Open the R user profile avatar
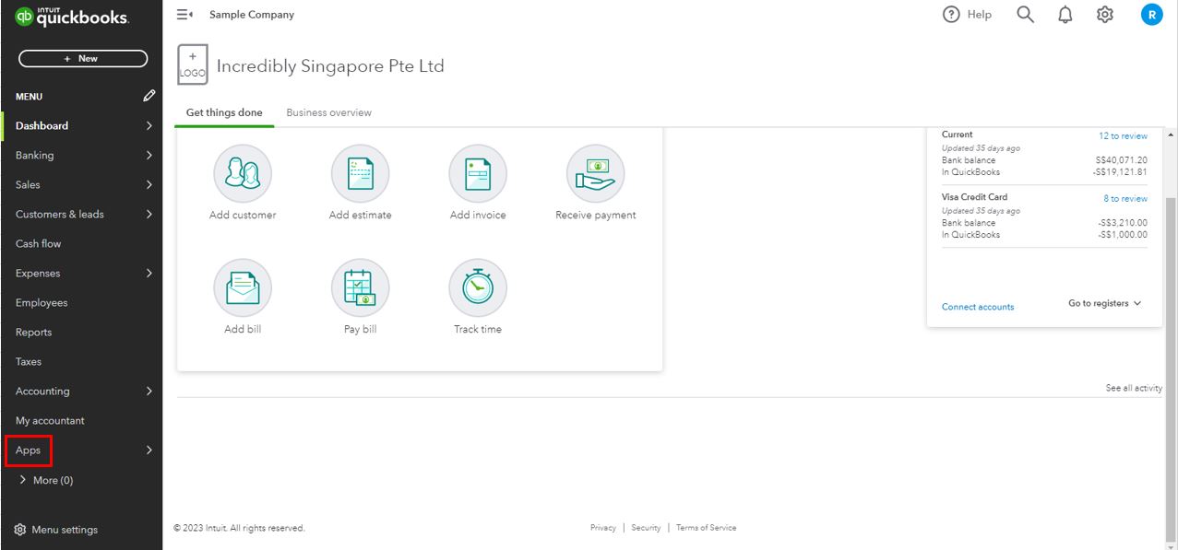This screenshot has width=1178, height=550. point(1151,15)
